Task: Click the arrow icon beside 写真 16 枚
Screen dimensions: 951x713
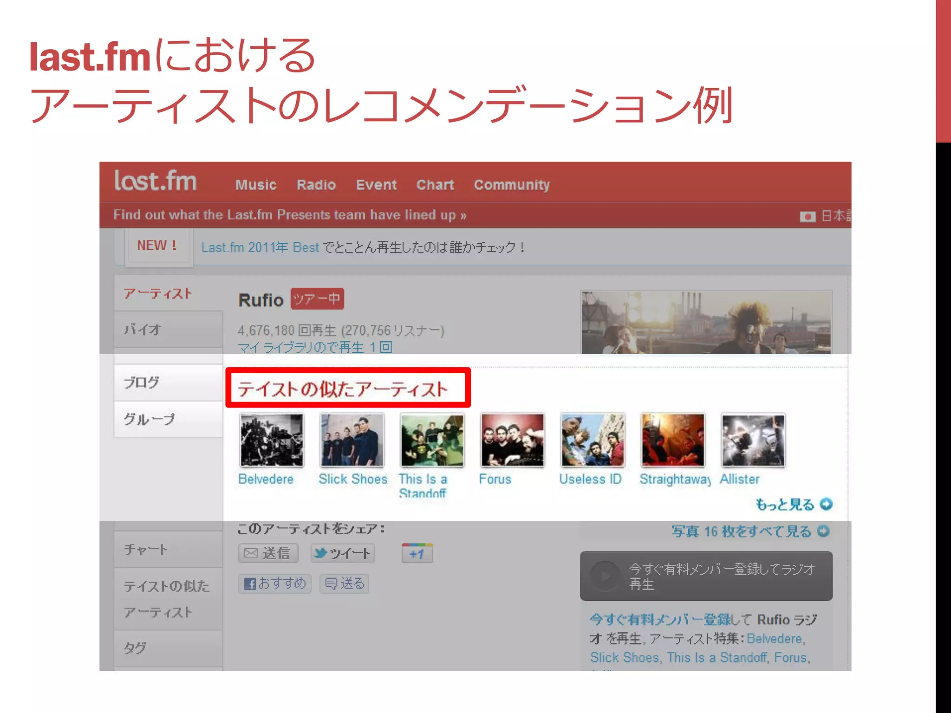Action: (823, 531)
